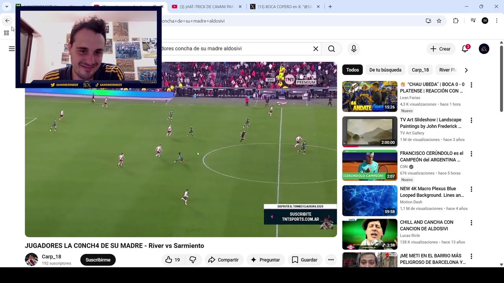Select the Carp_18 filter chip
The width and height of the screenshot is (504, 283).
(x=420, y=70)
